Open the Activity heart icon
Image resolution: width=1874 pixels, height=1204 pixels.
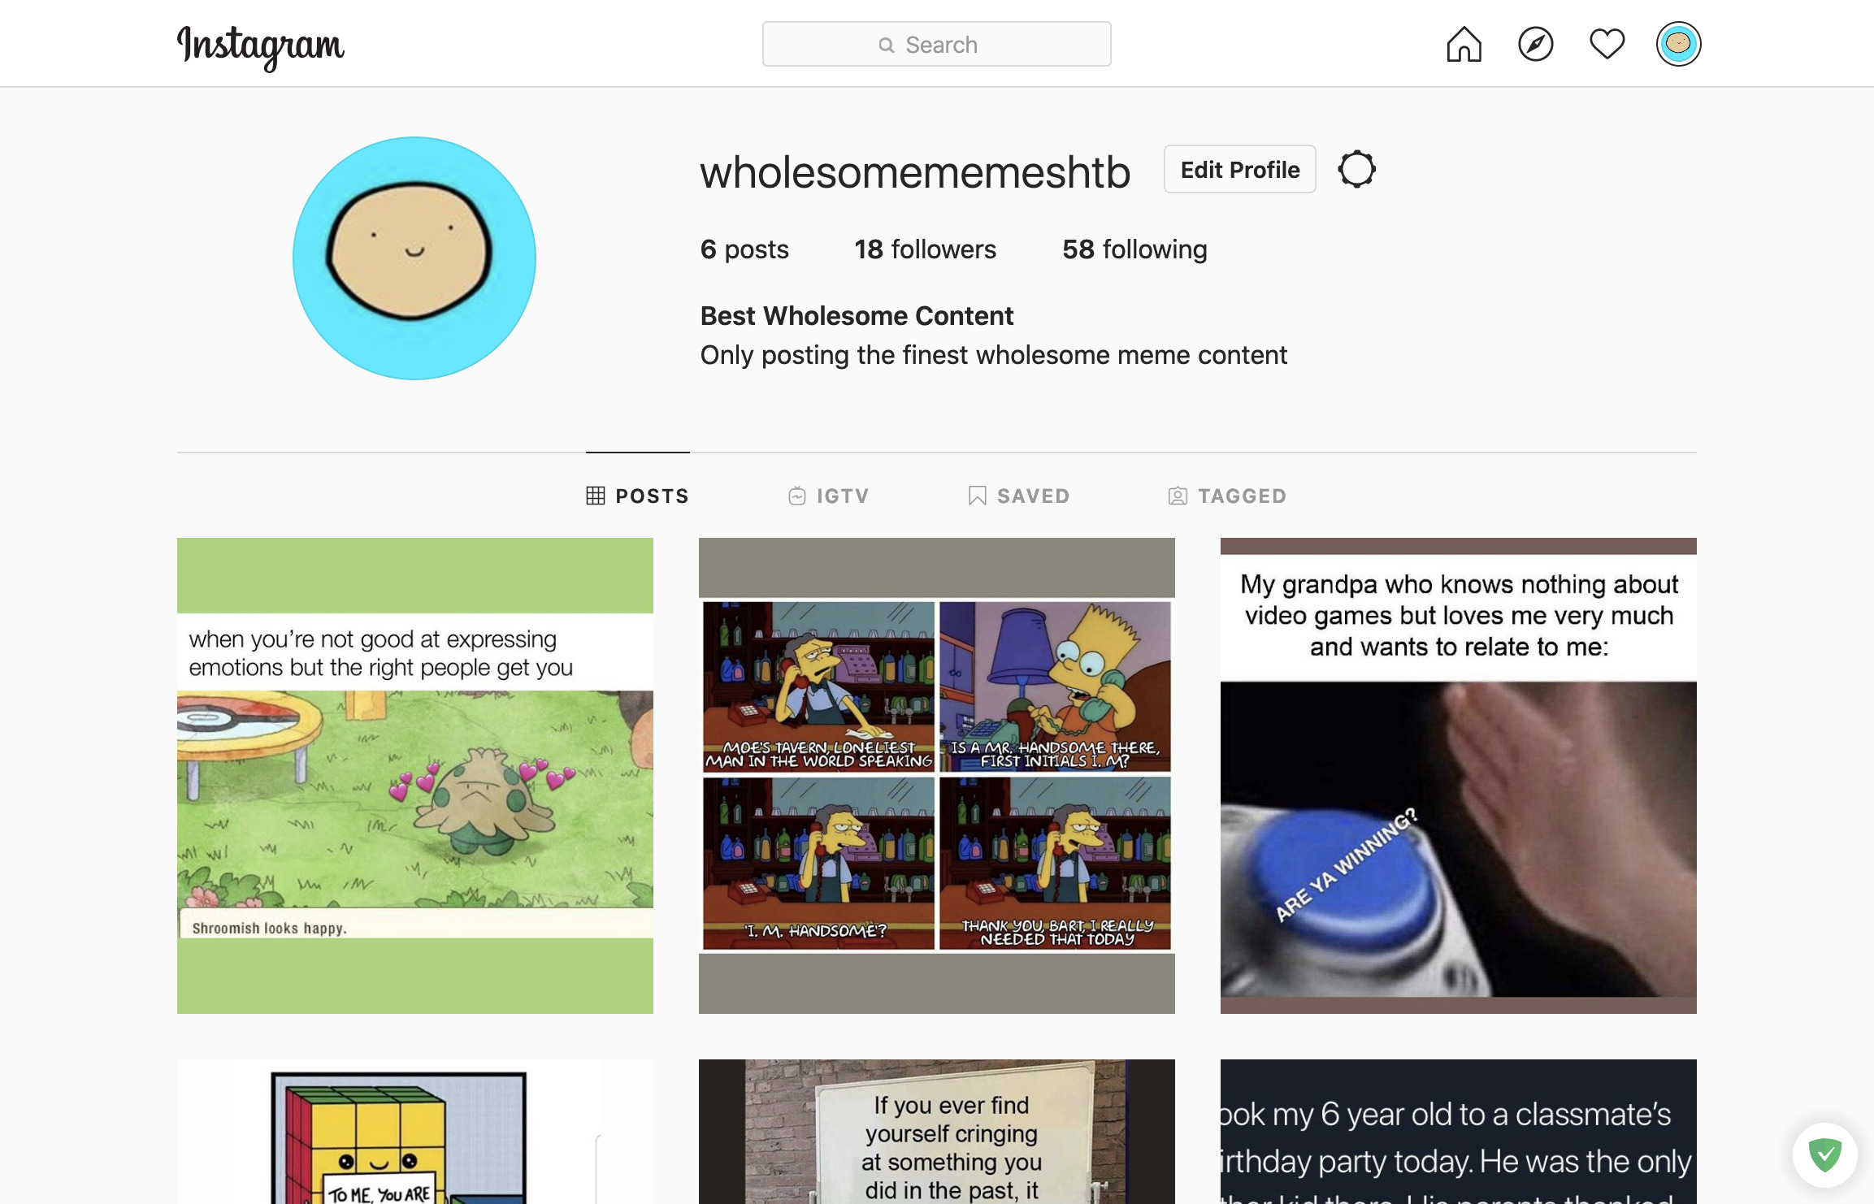1607,44
